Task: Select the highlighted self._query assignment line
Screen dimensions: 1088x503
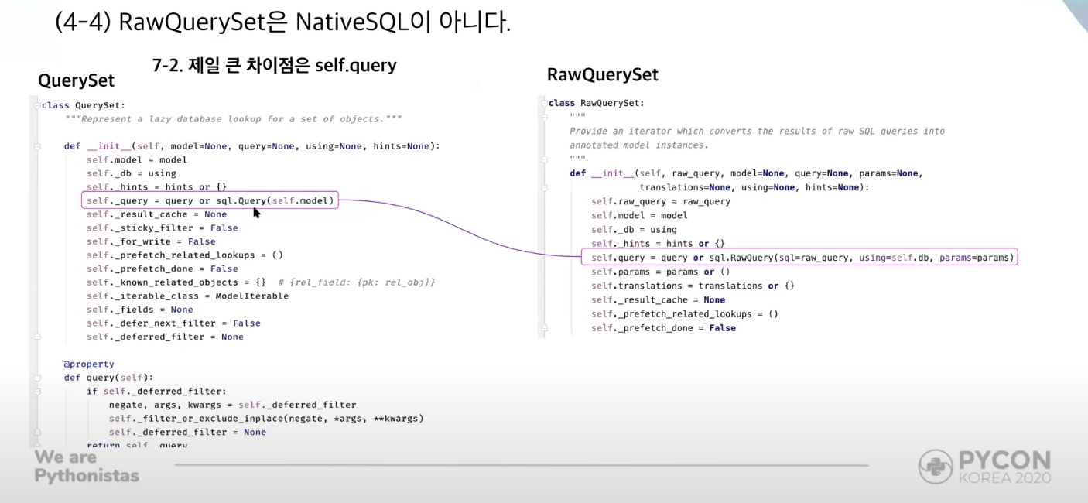Action: [209, 200]
